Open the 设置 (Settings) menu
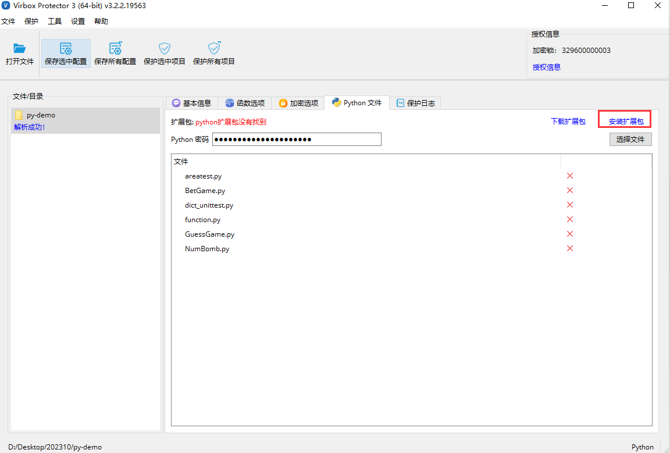The image size is (670, 453). click(78, 22)
